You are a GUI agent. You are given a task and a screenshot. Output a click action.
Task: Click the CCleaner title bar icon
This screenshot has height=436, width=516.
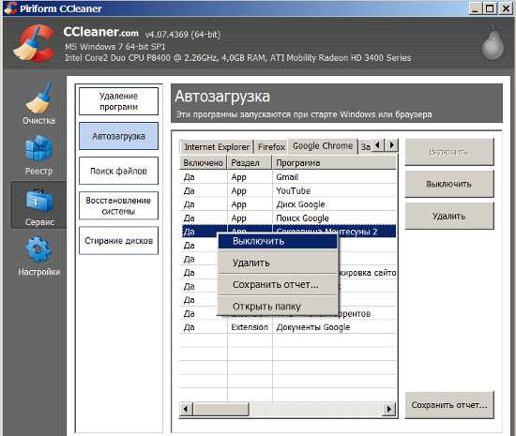pos(10,8)
